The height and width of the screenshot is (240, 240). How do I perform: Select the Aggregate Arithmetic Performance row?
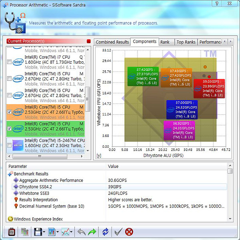click(119, 180)
